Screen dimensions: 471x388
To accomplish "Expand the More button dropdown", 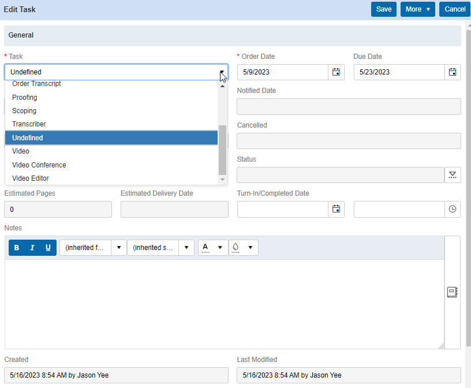I will pyautogui.click(x=417, y=9).
